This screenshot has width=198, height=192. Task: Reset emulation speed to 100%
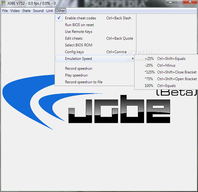[x=166, y=86]
